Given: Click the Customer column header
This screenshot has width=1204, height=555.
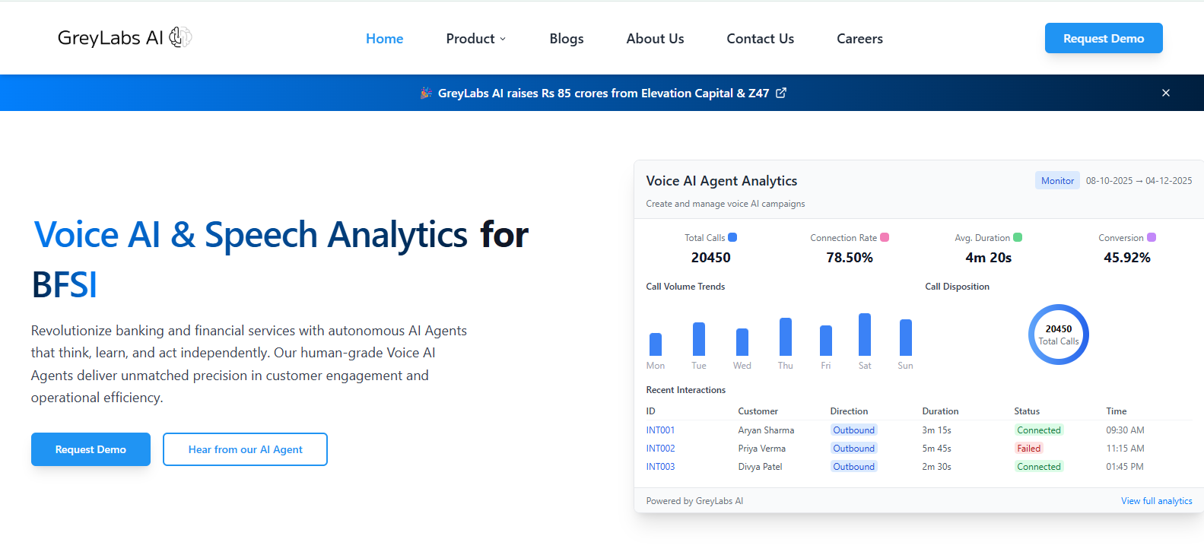Looking at the screenshot, I should point(758,411).
